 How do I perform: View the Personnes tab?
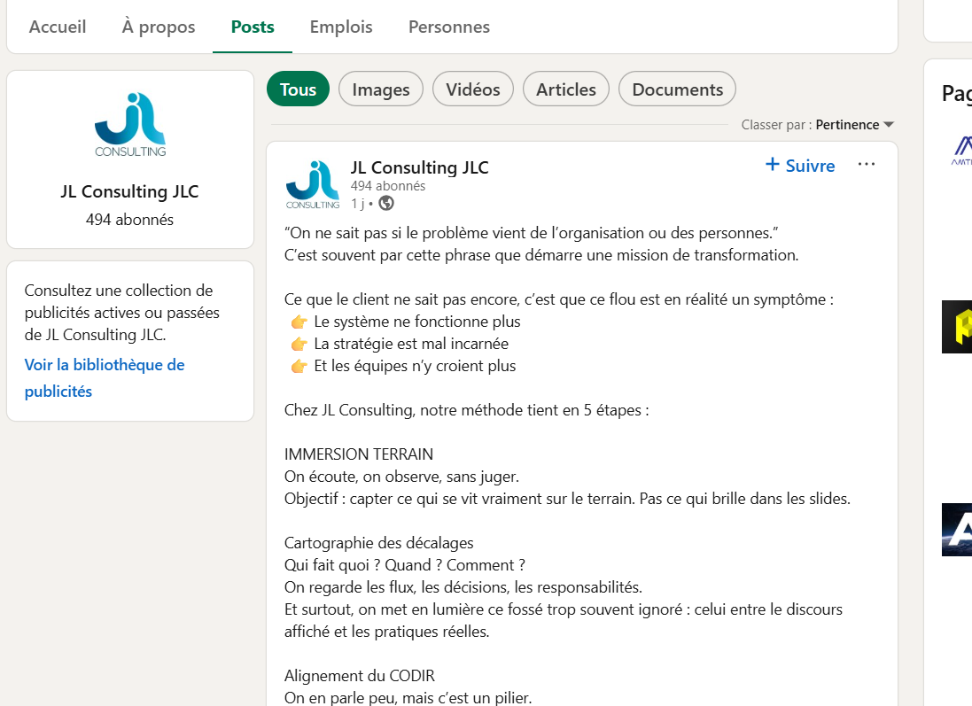pyautogui.click(x=449, y=27)
